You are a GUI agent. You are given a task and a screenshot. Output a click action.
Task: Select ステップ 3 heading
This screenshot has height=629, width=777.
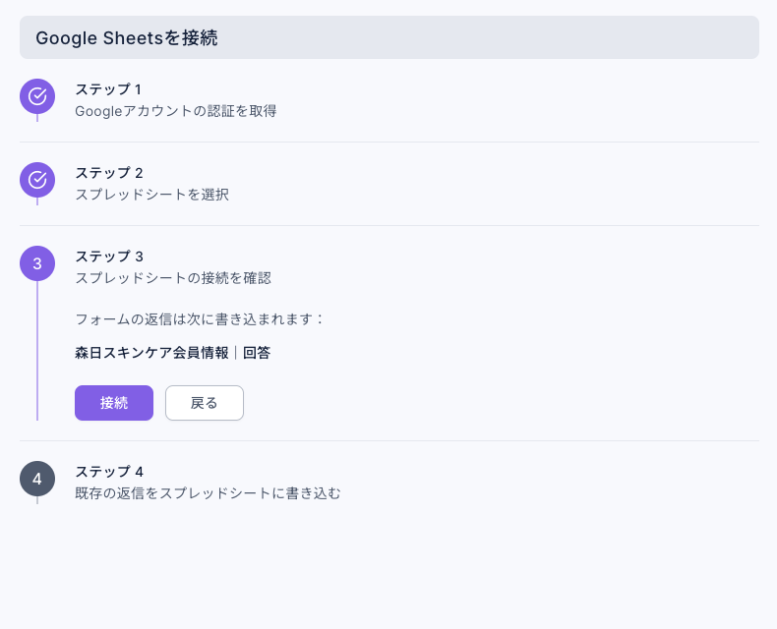coord(109,257)
